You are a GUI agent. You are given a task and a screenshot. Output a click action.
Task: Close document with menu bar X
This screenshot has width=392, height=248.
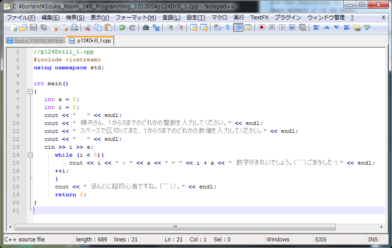[x=384, y=18]
